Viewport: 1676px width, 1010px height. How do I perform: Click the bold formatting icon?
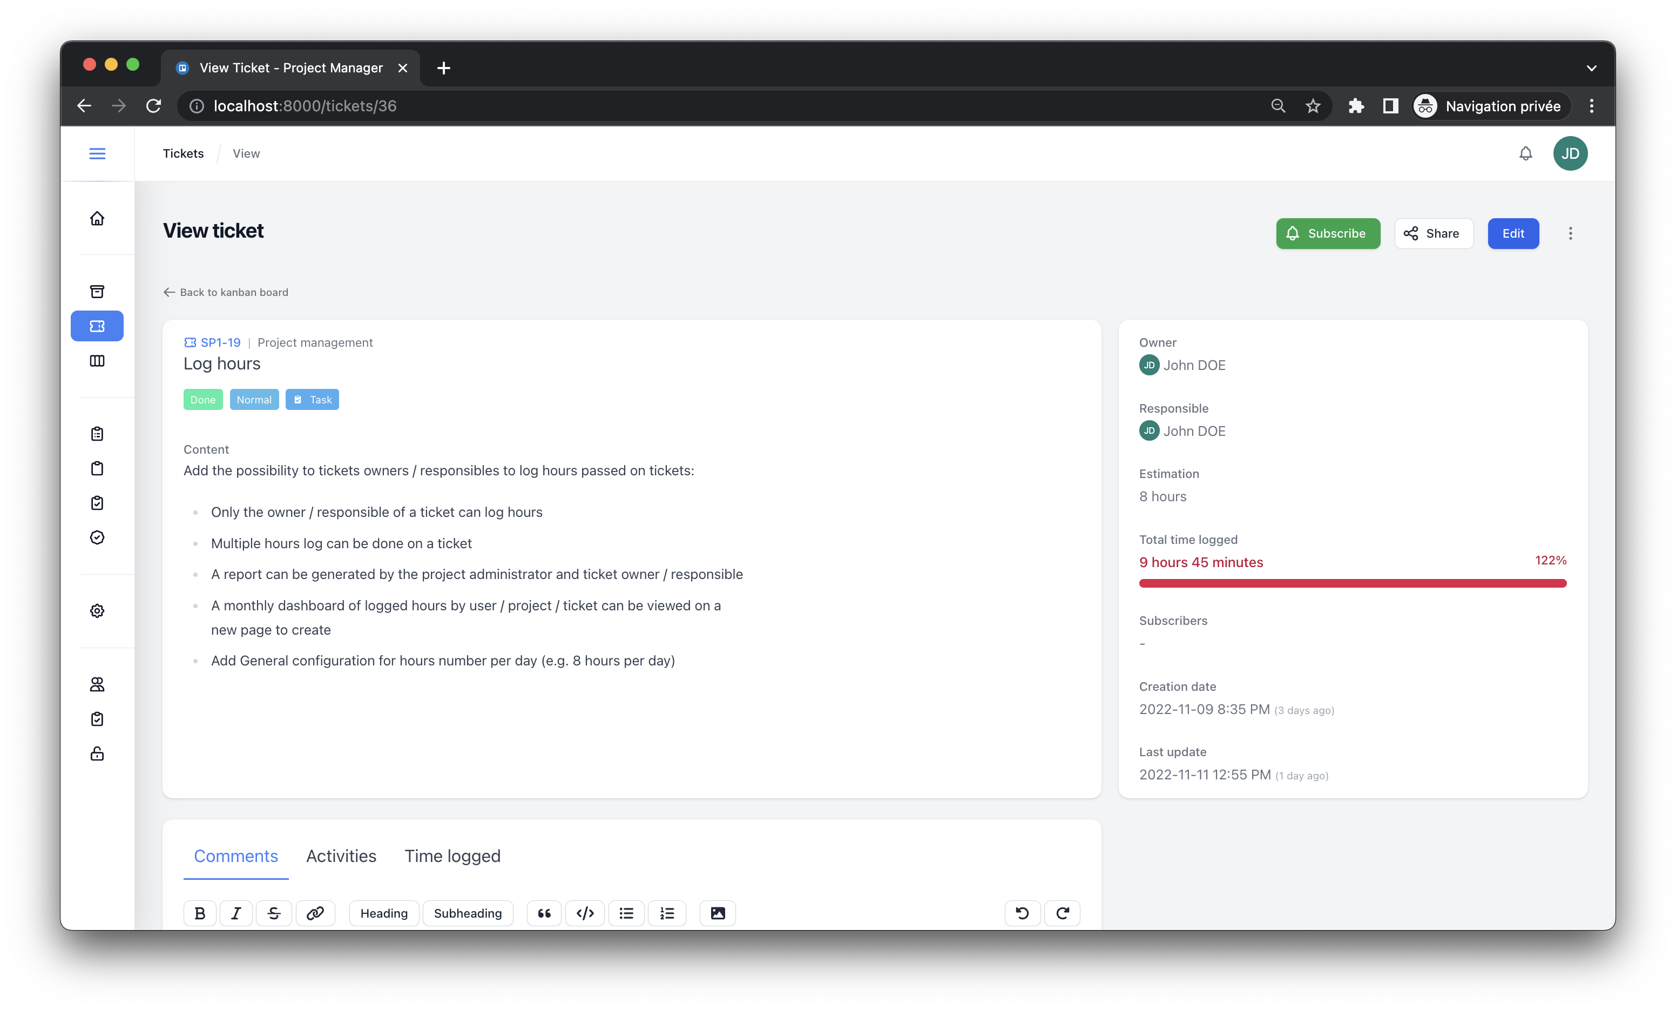[x=200, y=913]
